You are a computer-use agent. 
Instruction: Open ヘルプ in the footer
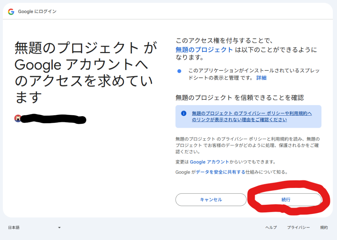pos(271,227)
